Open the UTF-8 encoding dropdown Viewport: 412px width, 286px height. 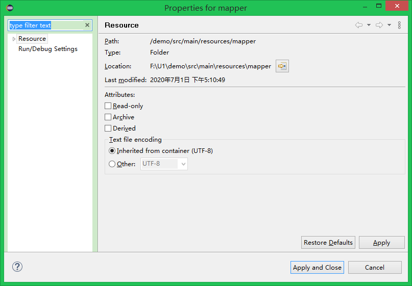(183, 164)
